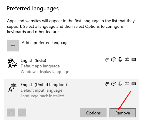Select the English (United Kingdom) entry title
141x123 pixels.
[x=44, y=85]
